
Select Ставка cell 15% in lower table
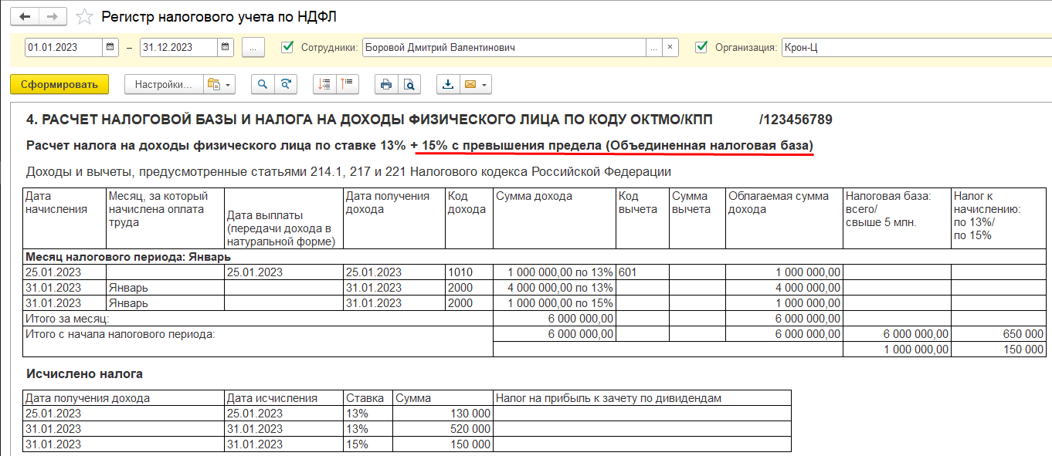[368, 444]
